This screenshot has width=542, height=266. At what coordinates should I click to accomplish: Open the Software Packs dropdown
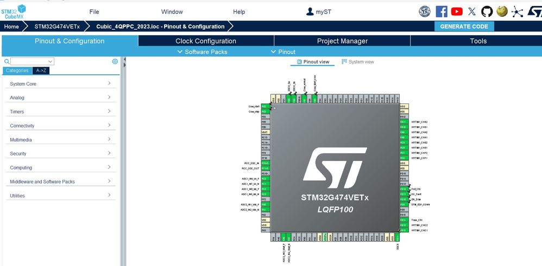[203, 52]
